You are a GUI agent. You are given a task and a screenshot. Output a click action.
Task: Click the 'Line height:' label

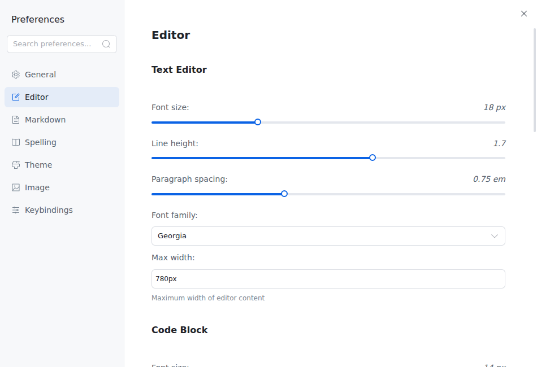point(175,143)
